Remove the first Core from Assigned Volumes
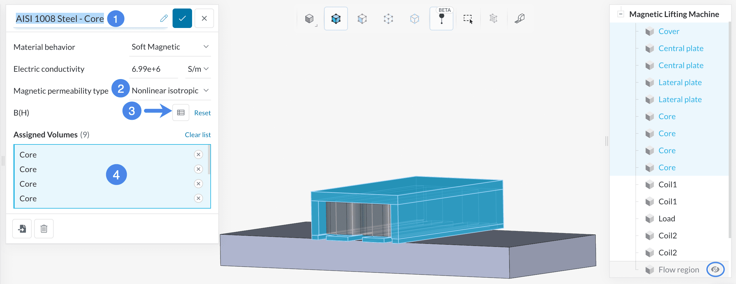 tap(198, 155)
